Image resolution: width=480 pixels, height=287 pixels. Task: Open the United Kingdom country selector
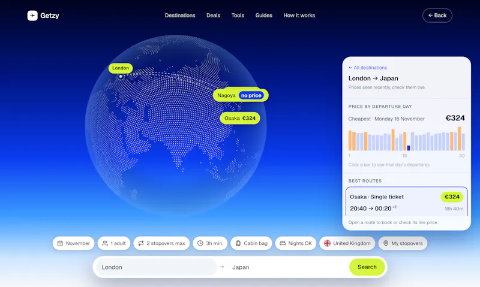pos(347,243)
